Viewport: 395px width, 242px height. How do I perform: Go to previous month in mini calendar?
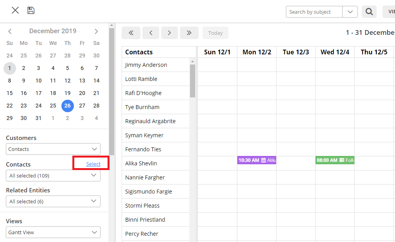(10, 31)
